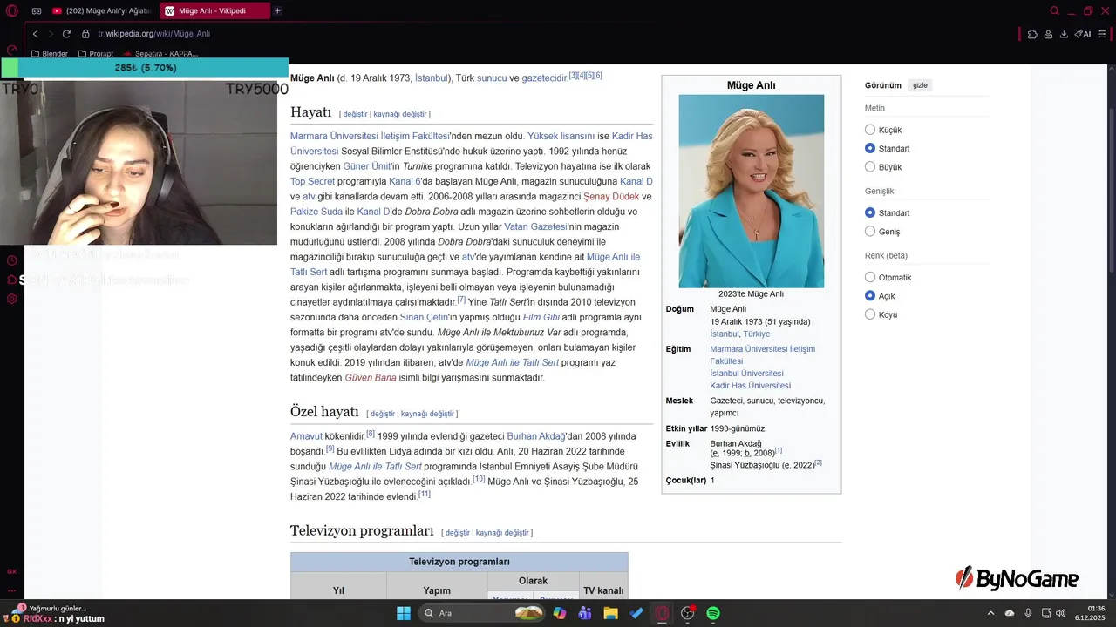Click değiştir beside Televizyon programları heading
Screen dimensions: 1116x627
click(x=457, y=533)
